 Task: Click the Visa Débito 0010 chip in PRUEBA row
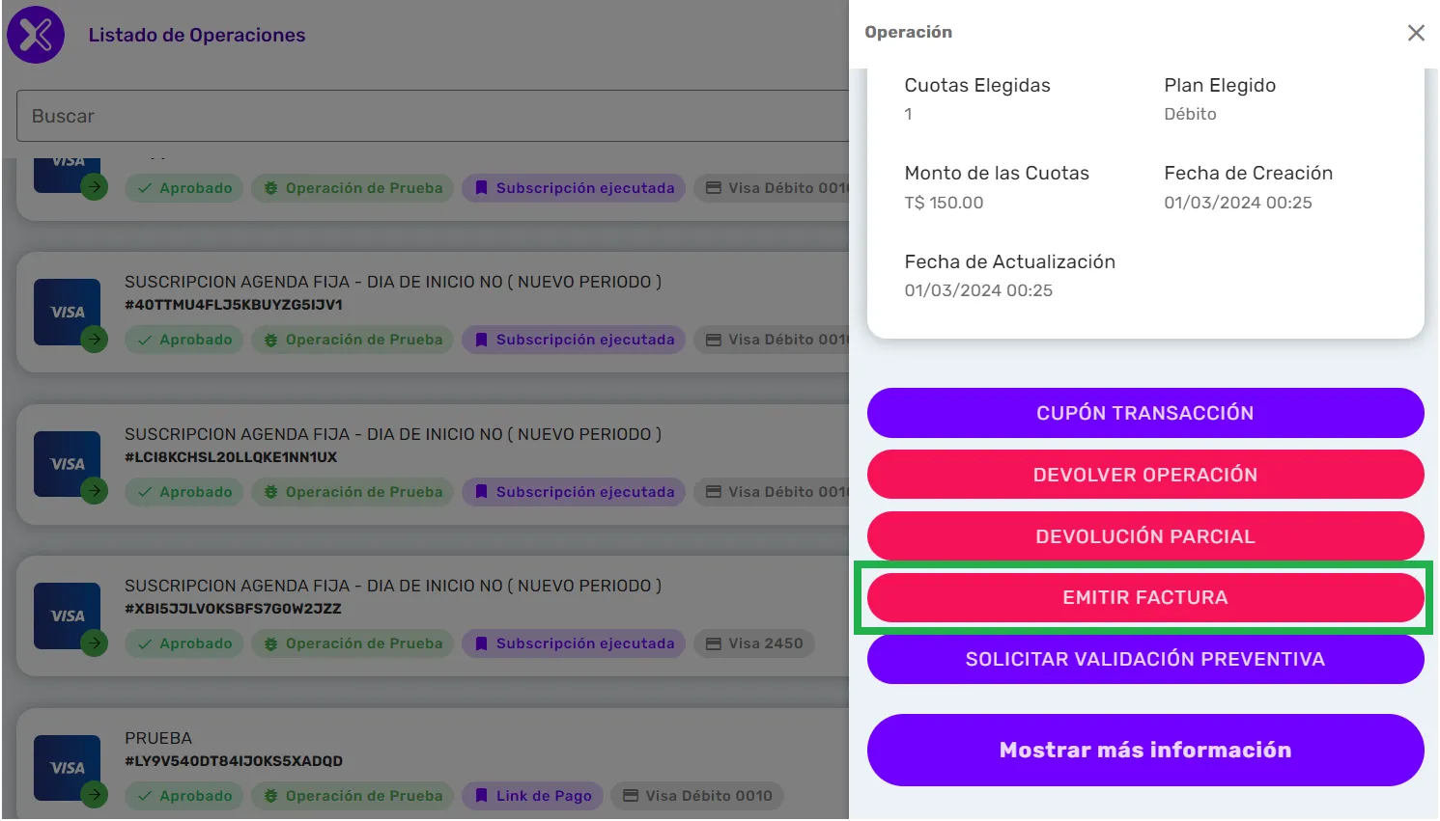point(697,796)
